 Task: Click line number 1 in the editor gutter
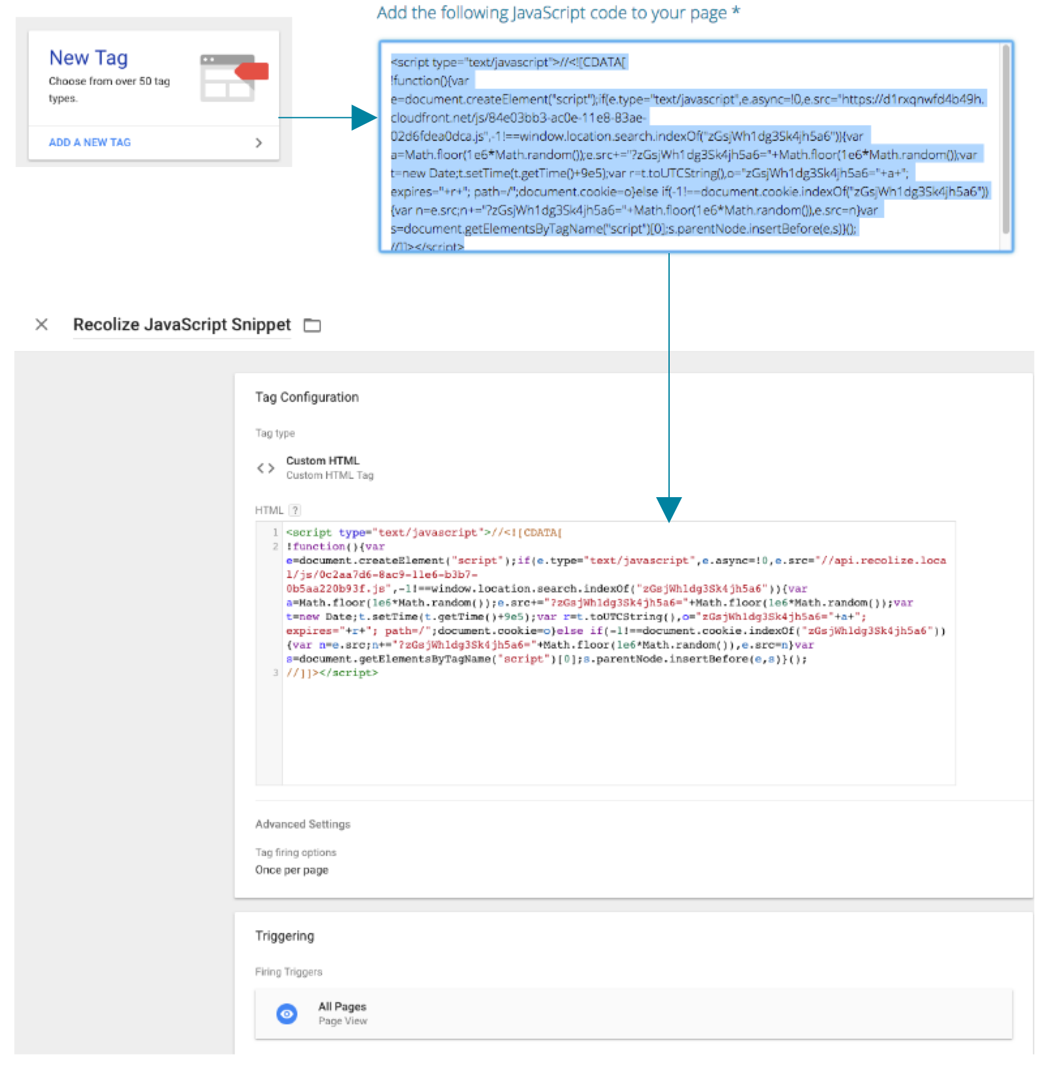tap(275, 532)
